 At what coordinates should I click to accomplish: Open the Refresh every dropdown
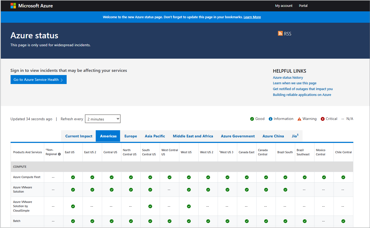coord(103,119)
